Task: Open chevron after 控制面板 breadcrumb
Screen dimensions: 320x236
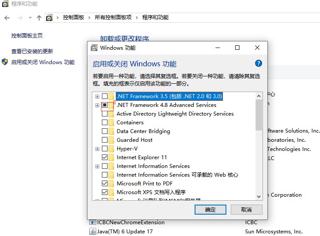Action: pos(89,18)
